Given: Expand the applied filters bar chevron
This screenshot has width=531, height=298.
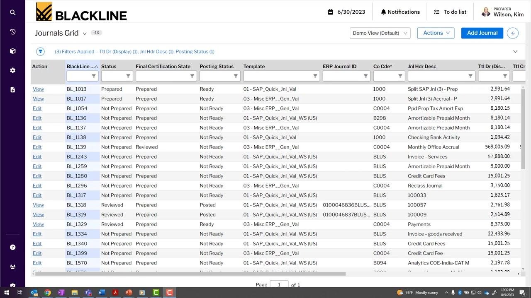Looking at the screenshot, I should coord(515,52).
